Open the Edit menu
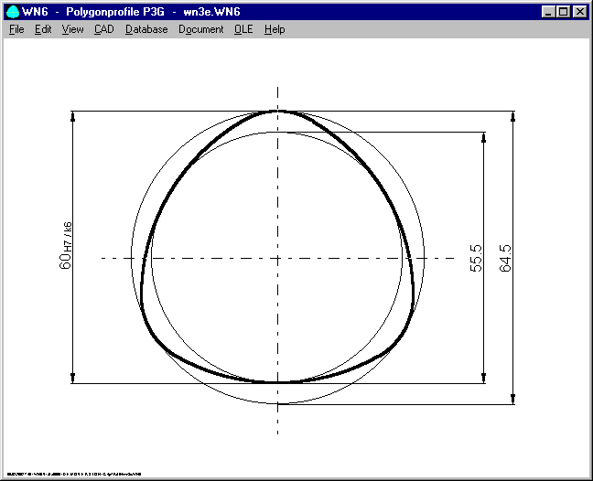Screen dimensions: 593x481 tap(43, 29)
